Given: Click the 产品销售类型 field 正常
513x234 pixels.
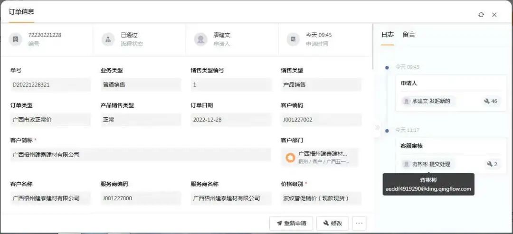Looking at the screenshot, I should point(141,120).
